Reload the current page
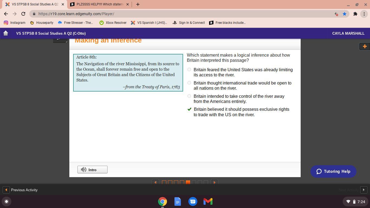370x208 pixels. 23,14
